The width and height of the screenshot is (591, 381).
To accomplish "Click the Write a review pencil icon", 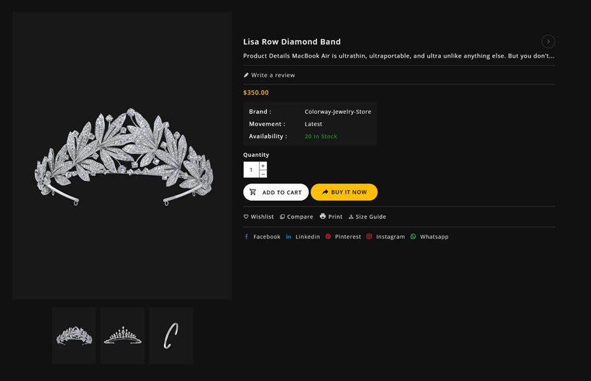I will click(247, 75).
